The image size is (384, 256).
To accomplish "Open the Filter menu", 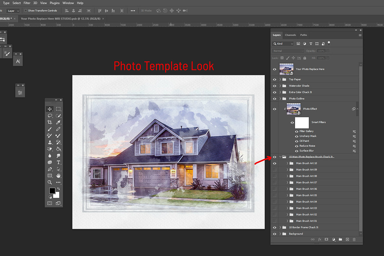I will (x=27, y=3).
